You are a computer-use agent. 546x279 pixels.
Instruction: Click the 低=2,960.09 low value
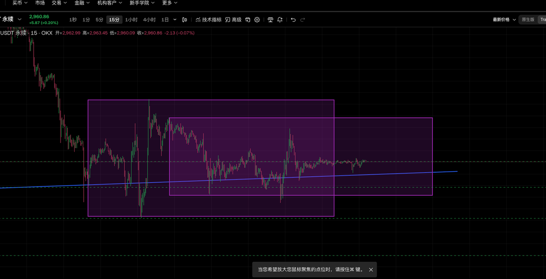122,33
